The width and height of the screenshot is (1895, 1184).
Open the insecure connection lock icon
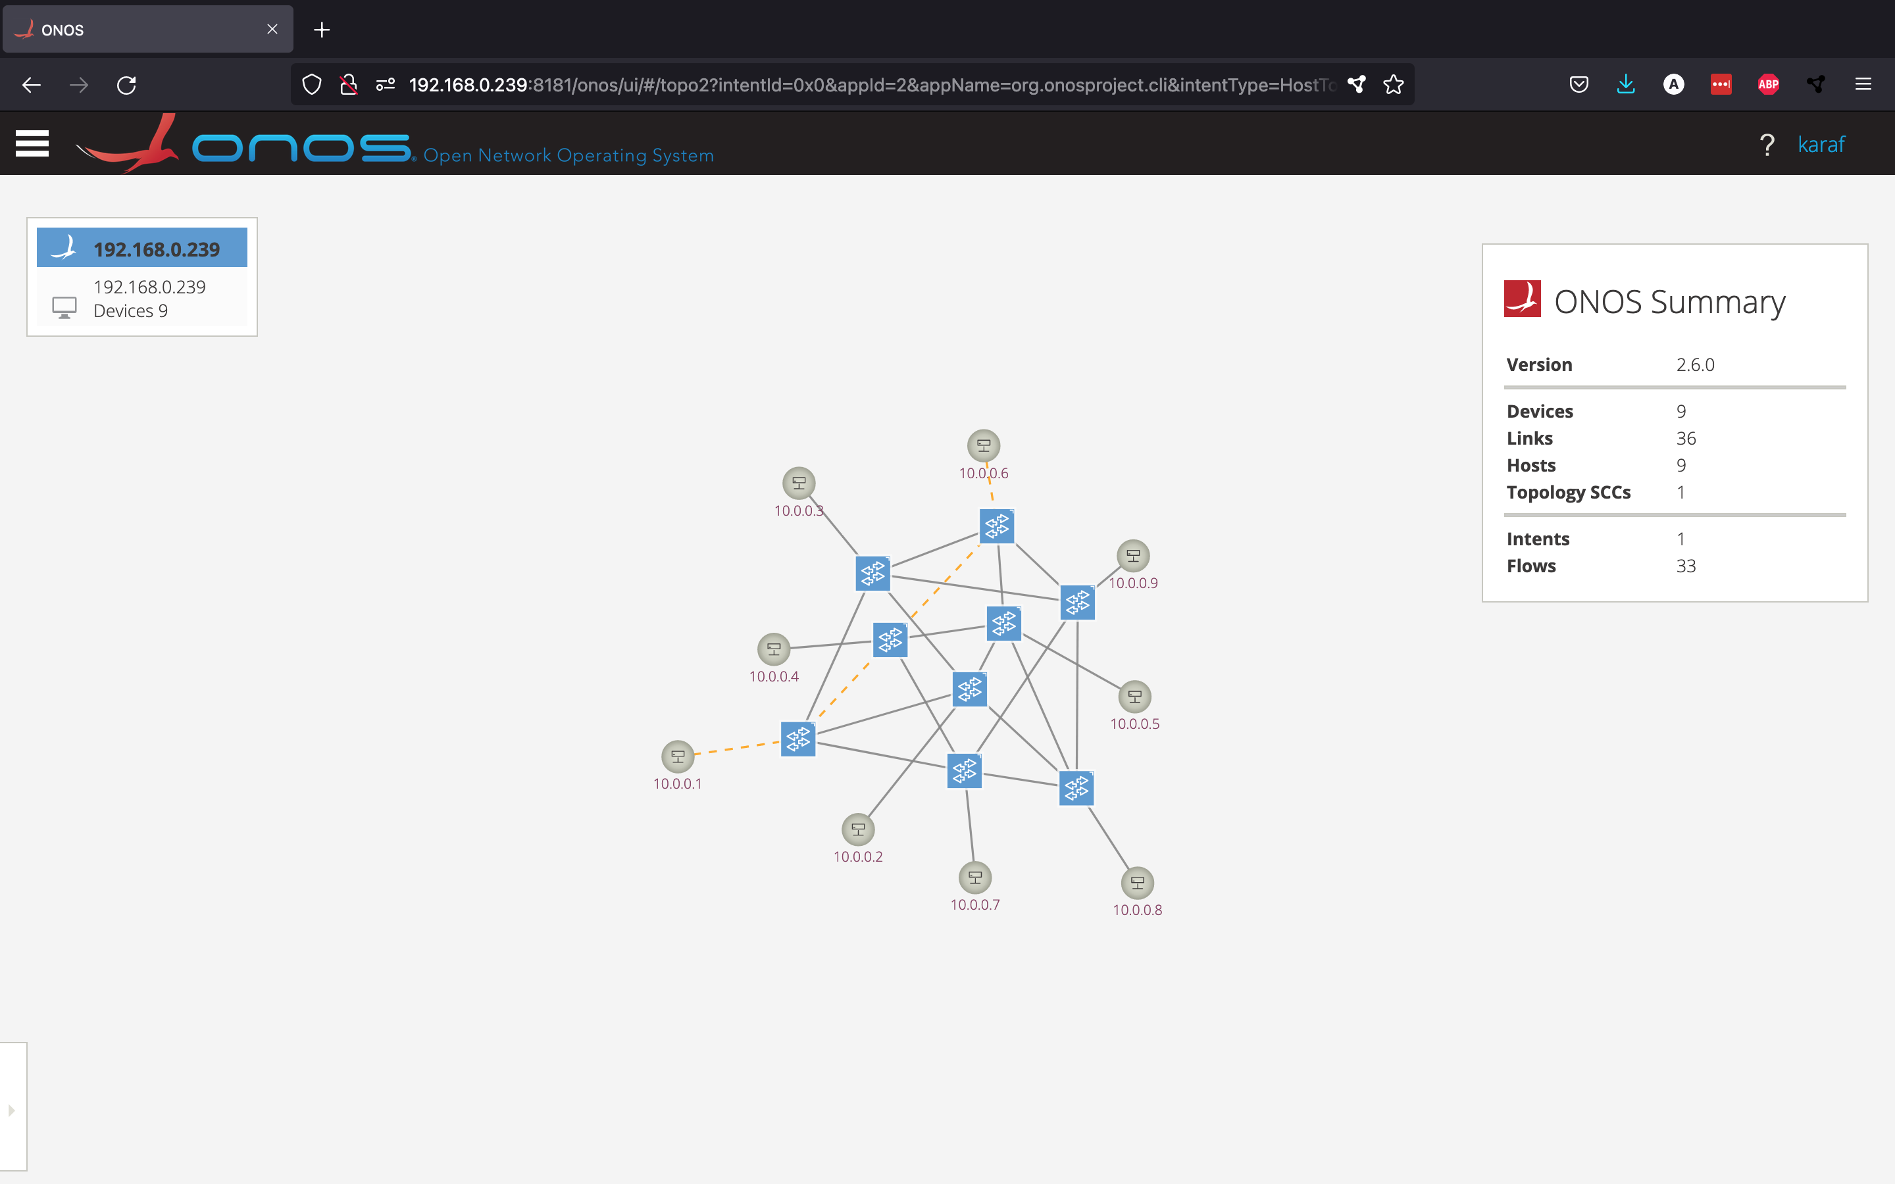point(349,85)
